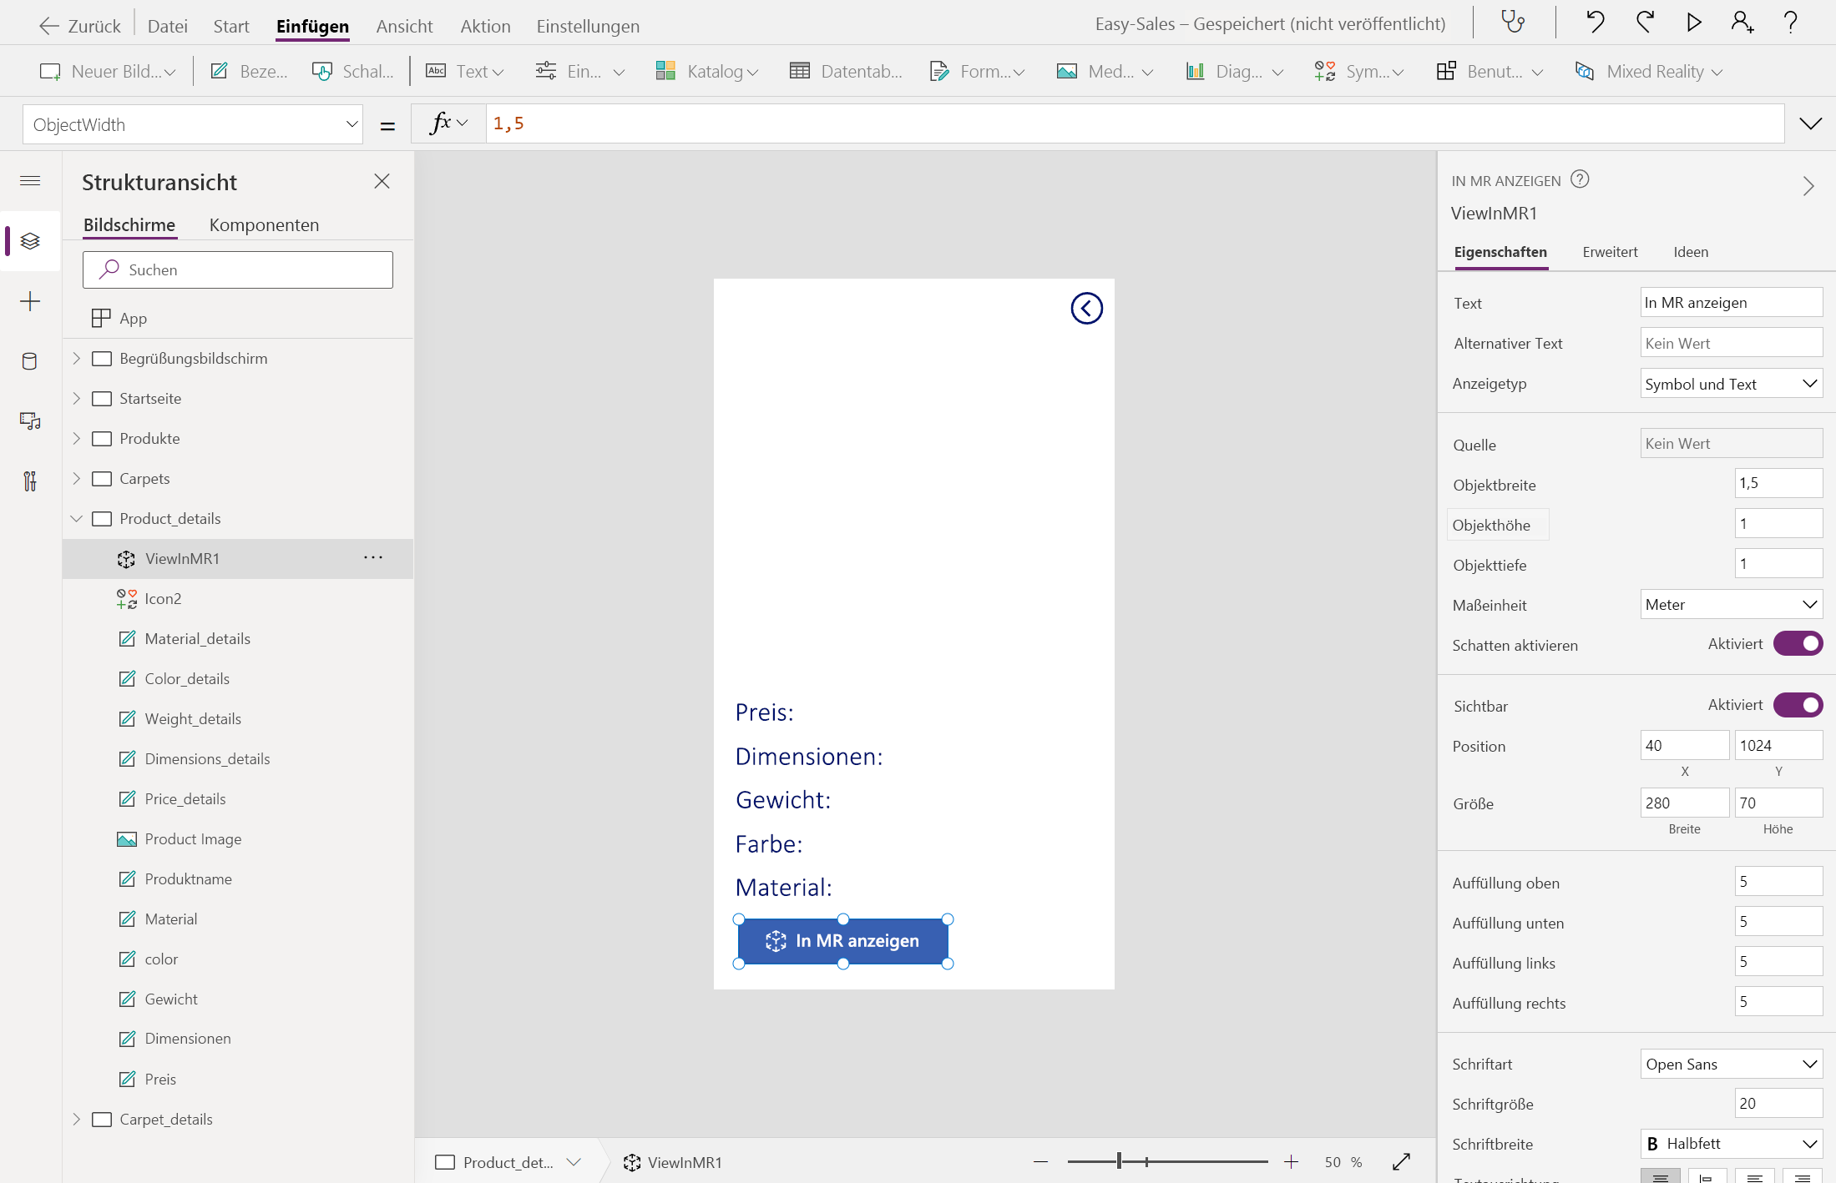Open the Media icon in left sidebar
1836x1183 pixels.
pos(30,421)
